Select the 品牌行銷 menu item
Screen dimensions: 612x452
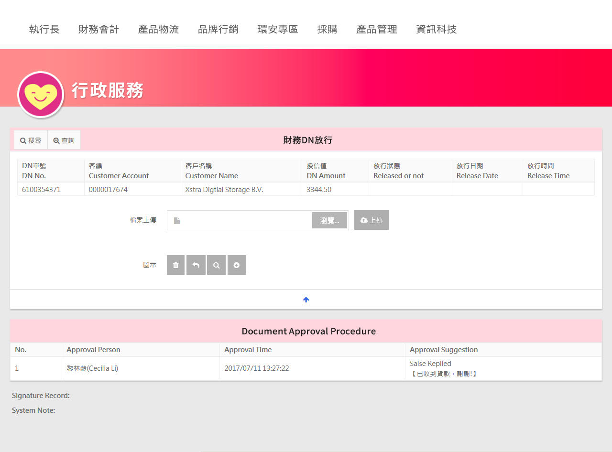218,29
